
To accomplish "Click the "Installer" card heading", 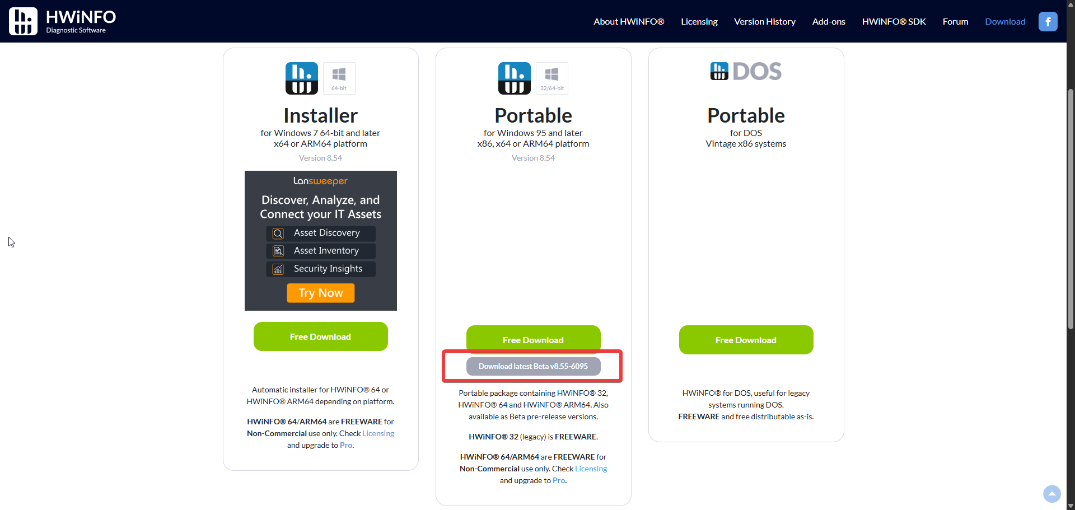I will click(320, 115).
